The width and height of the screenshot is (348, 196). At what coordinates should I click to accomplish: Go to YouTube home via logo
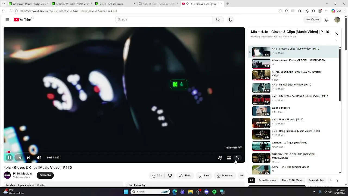coord(22,20)
